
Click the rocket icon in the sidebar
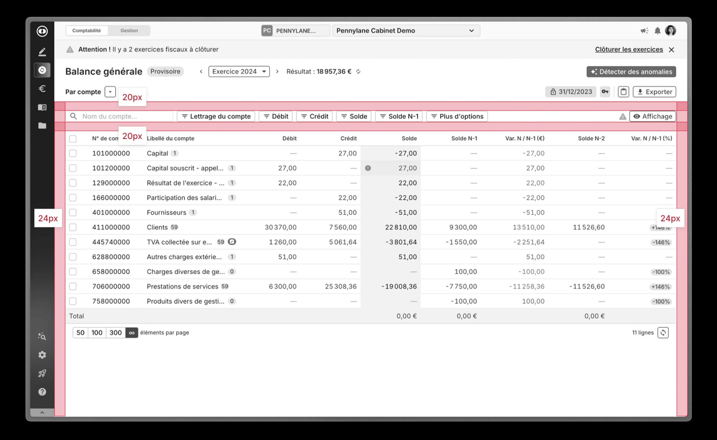tap(42, 373)
